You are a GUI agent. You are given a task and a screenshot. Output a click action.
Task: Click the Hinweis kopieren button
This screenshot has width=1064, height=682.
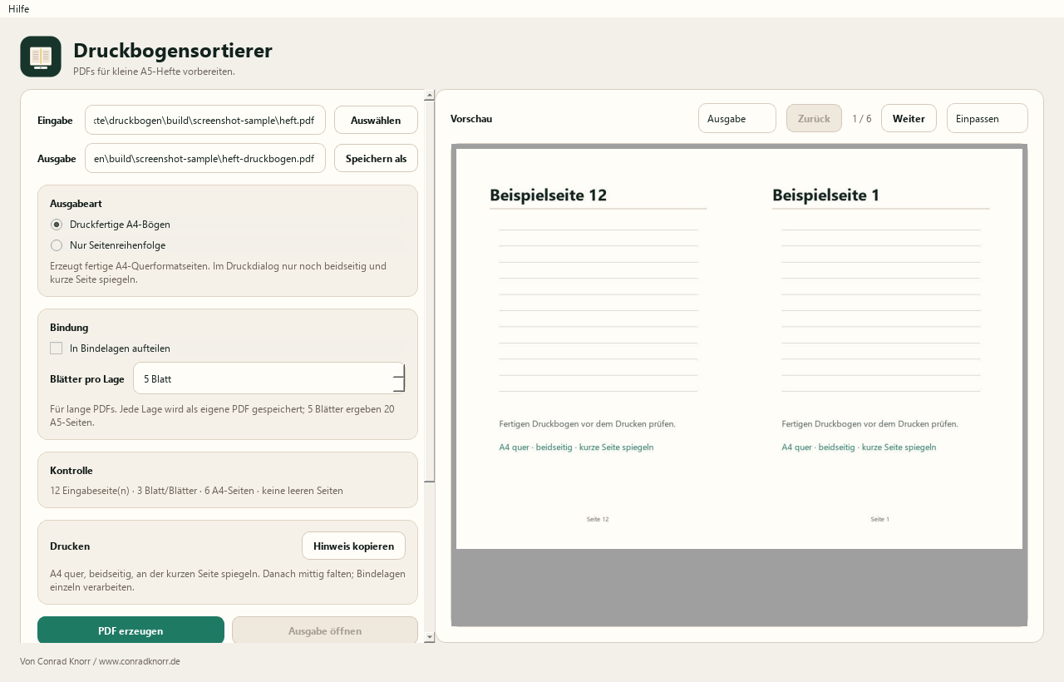click(x=353, y=546)
